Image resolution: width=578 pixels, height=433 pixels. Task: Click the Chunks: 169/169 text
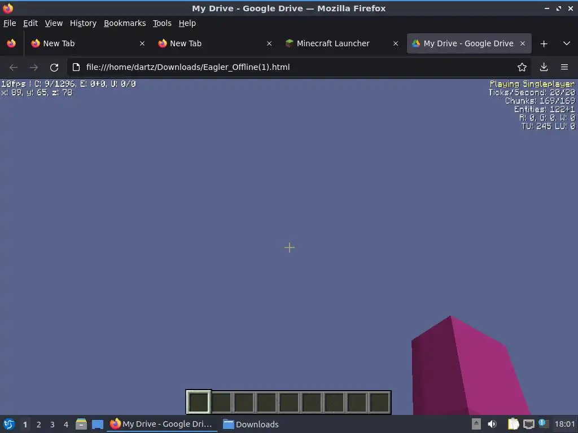[540, 101]
